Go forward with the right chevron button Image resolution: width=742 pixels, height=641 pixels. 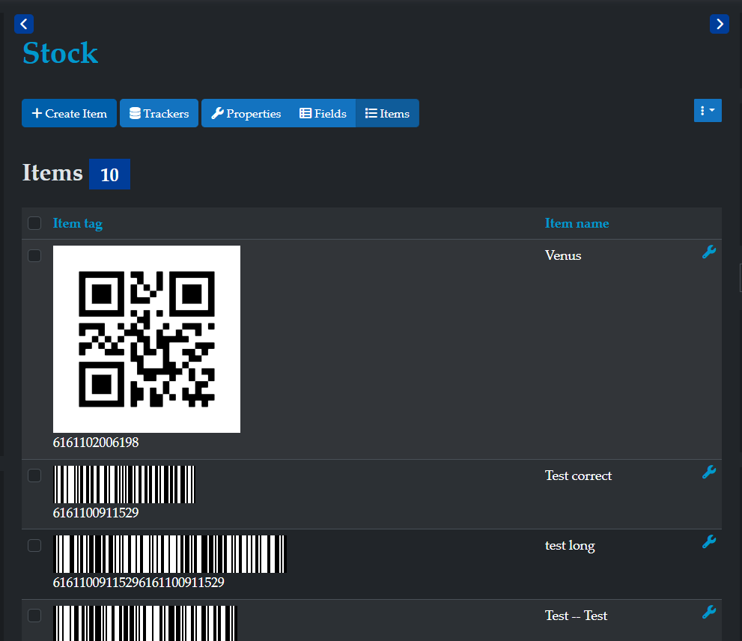[720, 24]
